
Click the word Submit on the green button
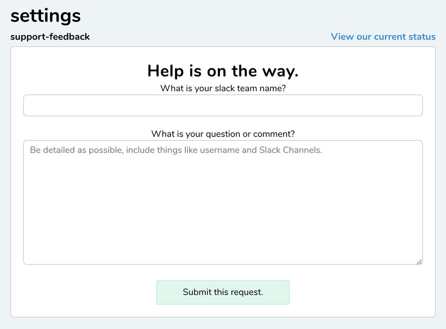click(197, 292)
